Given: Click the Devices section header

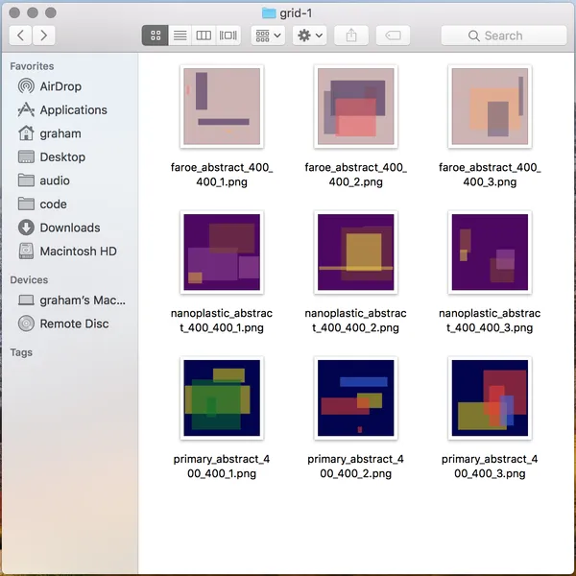Looking at the screenshot, I should [29, 280].
